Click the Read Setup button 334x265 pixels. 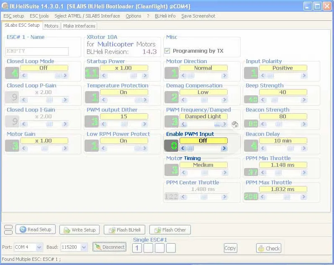pyautogui.click(x=35, y=229)
